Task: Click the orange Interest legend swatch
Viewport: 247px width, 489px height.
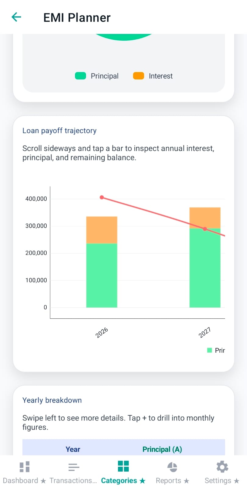Action: coord(138,76)
